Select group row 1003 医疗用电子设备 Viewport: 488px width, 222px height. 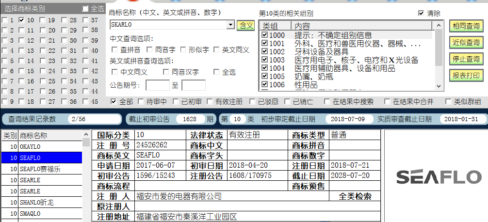347,60
